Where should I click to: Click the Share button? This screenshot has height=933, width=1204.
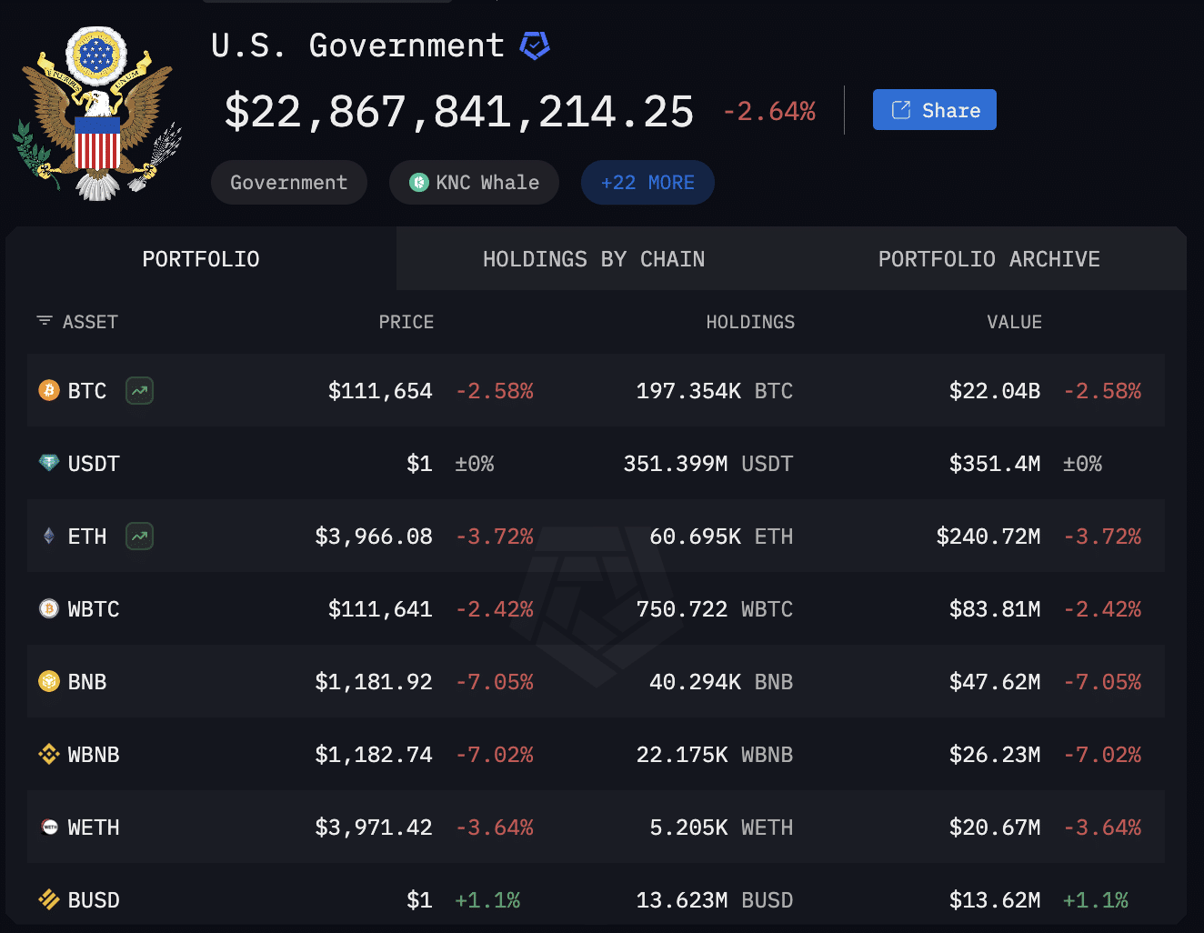point(934,109)
